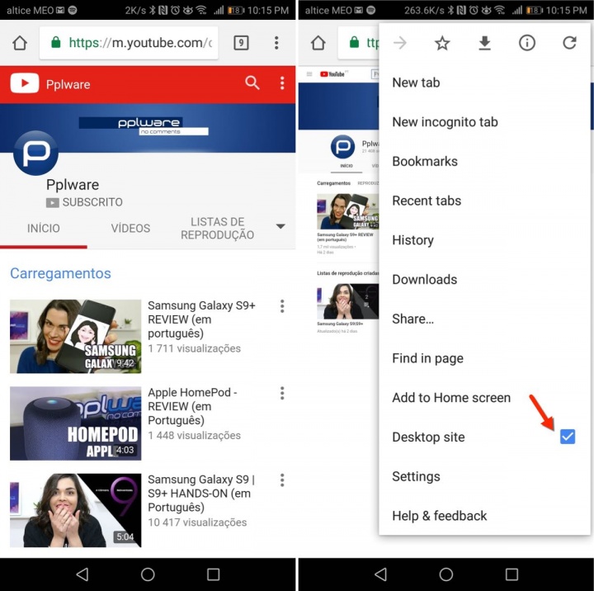
Task: Play Samsung Galaxy S9+ REVIEW thumbnail on the desktop page
Action: pyautogui.click(x=348, y=211)
